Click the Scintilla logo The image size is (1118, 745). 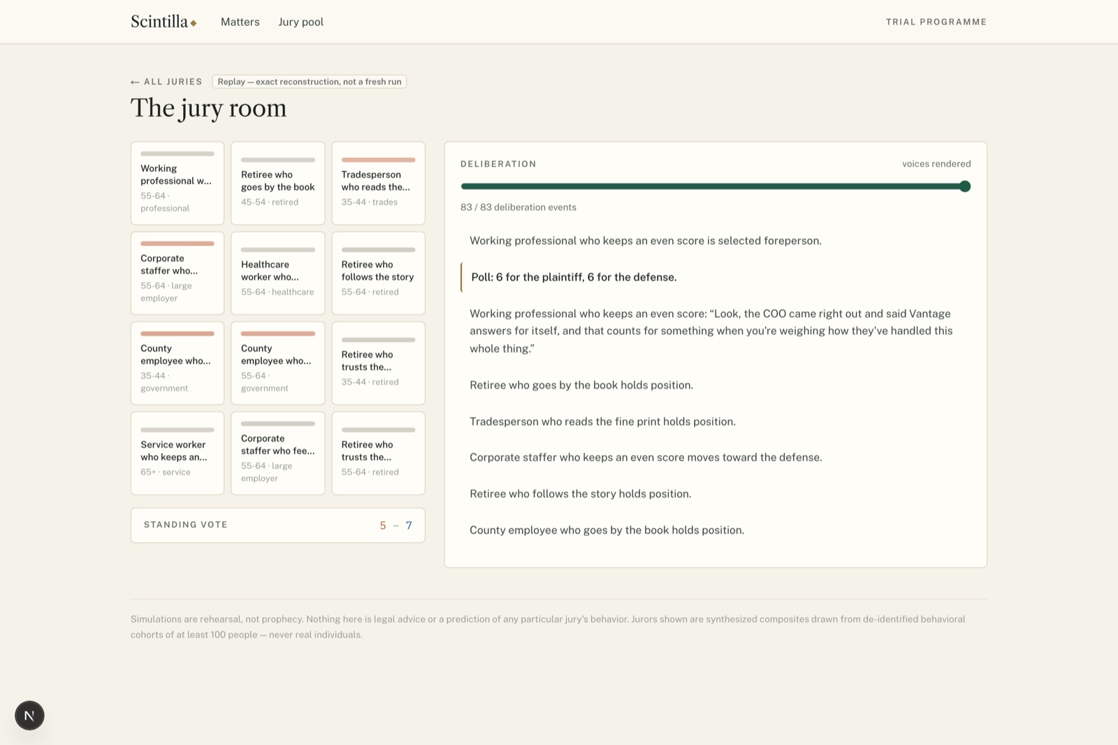click(164, 22)
